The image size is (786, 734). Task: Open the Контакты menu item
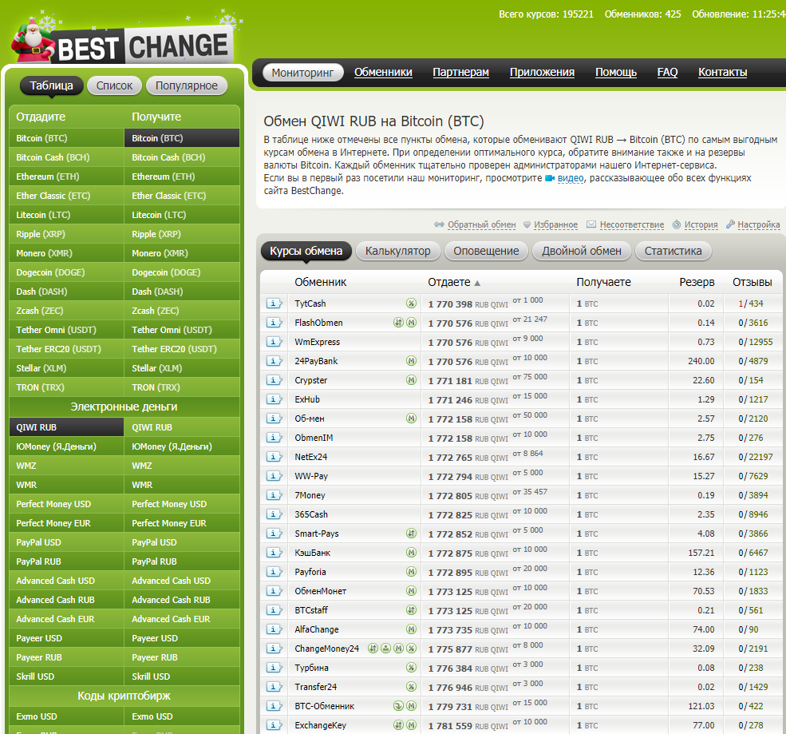[722, 72]
